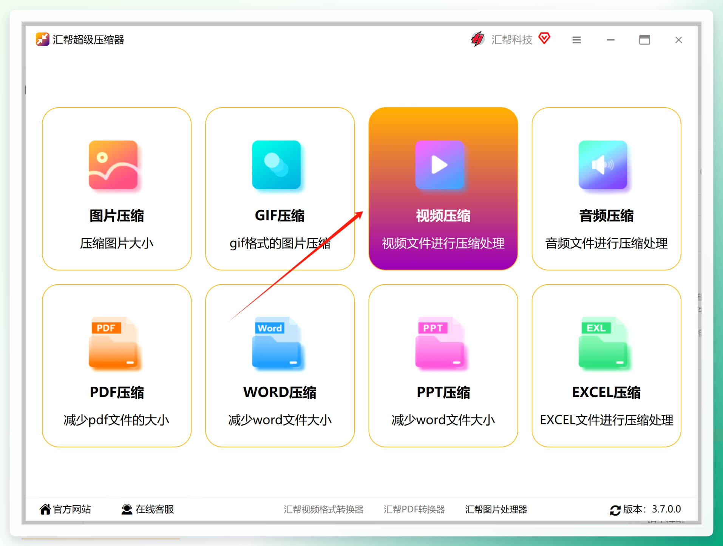Click 减少word文件大小 under WORD压缩
The width and height of the screenshot is (723, 546).
[x=280, y=420]
